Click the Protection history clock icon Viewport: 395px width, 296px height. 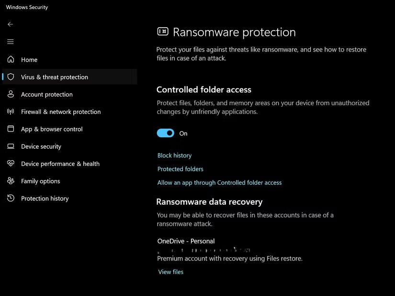pyautogui.click(x=10, y=198)
